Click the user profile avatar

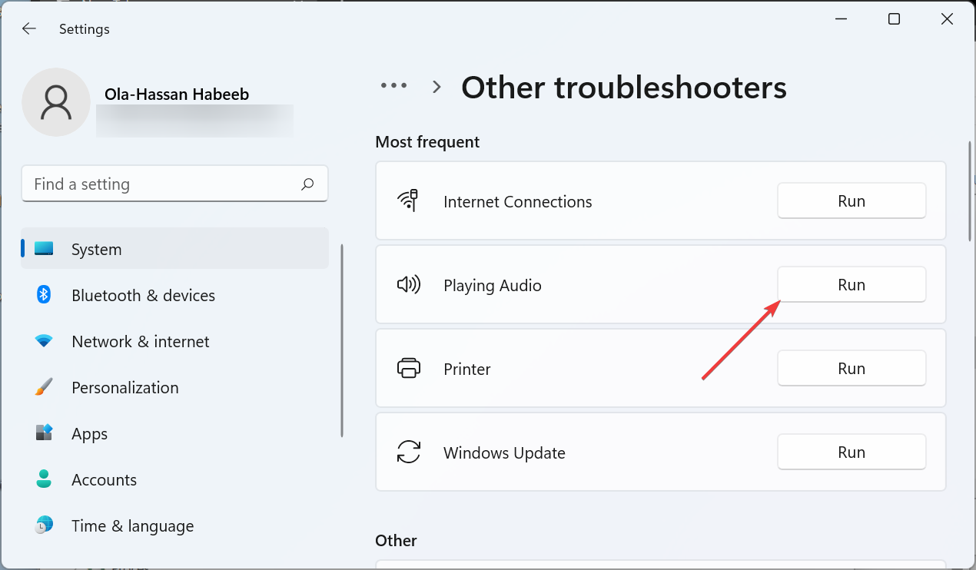point(56,102)
